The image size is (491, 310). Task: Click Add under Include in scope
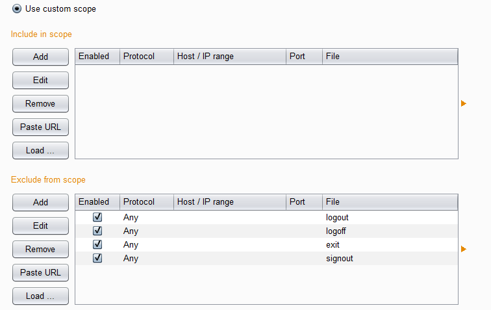[x=40, y=57]
